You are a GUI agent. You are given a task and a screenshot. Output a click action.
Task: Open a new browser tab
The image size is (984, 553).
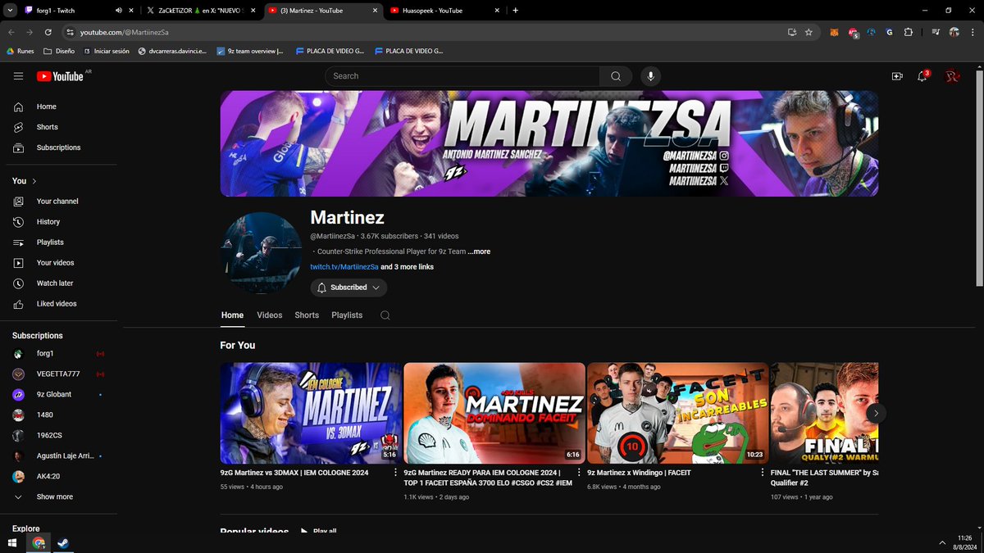point(515,11)
